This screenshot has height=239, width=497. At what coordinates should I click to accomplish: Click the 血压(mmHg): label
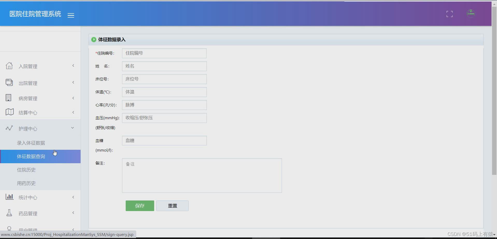(108, 118)
